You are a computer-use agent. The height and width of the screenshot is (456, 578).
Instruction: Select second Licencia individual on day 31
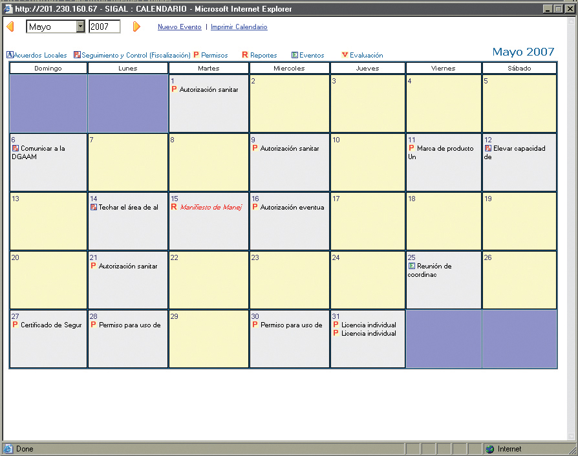(x=369, y=334)
